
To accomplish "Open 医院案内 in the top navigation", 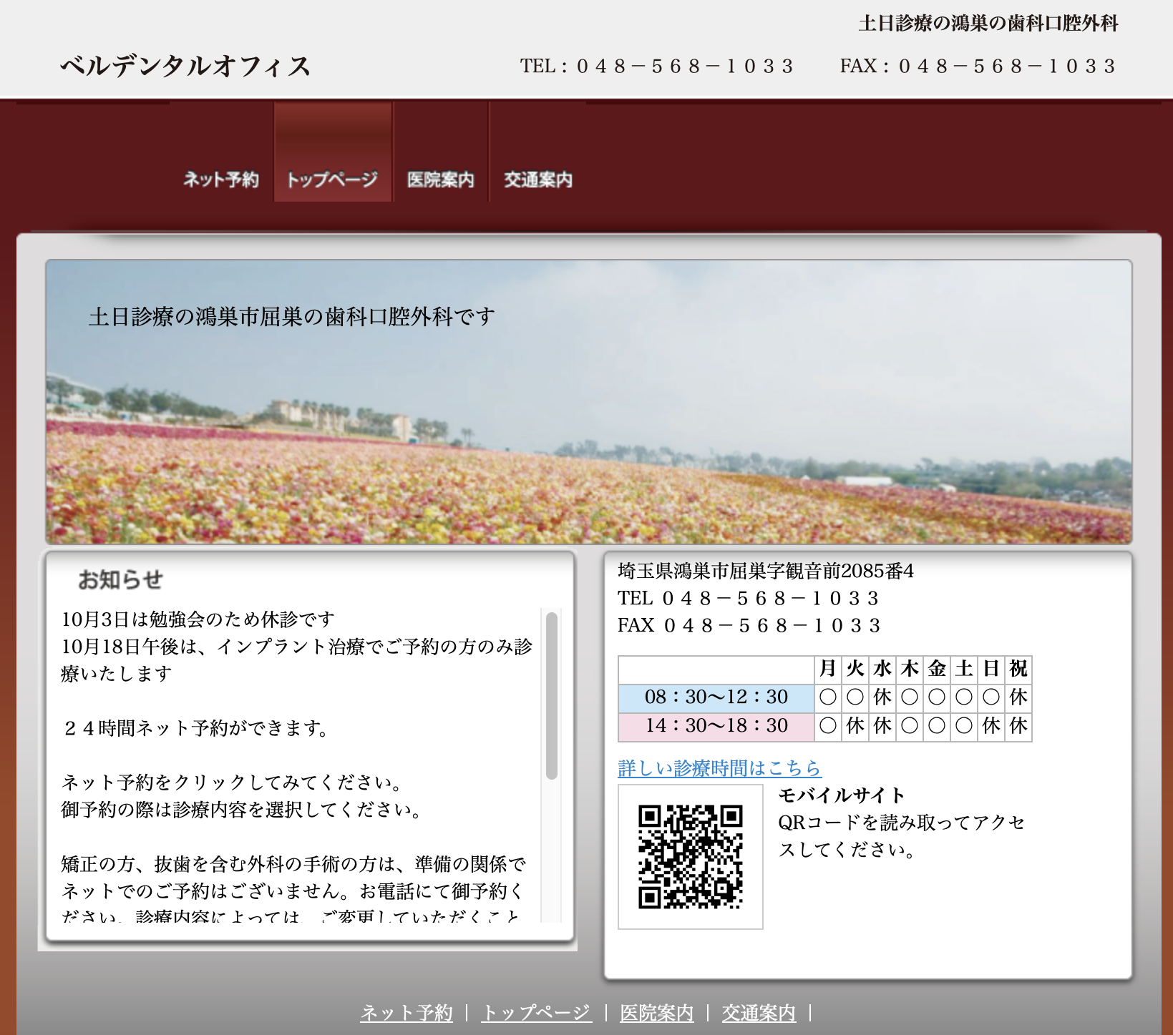I will pyautogui.click(x=440, y=180).
